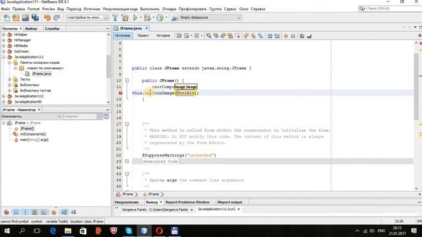Switch to the Проект editor view
This screenshot has height=237, width=422.
(143, 36)
